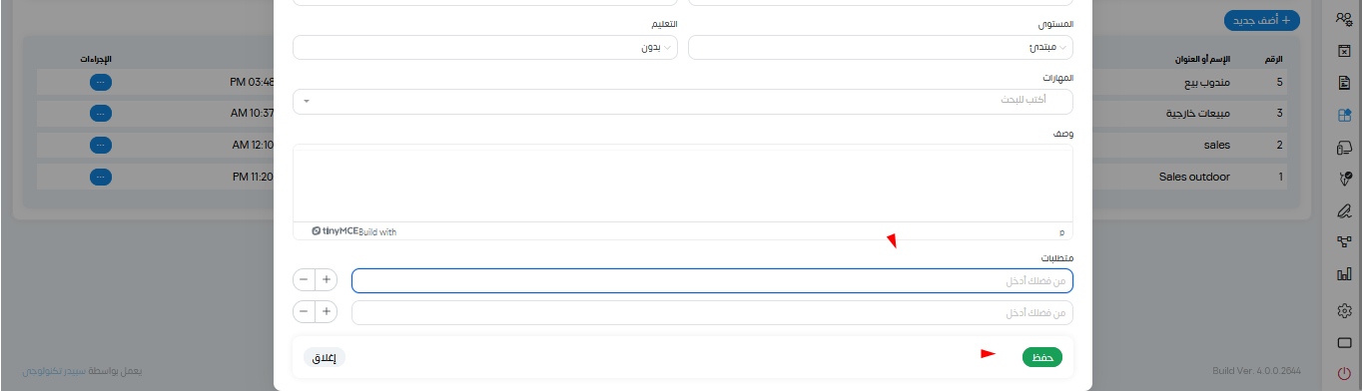
Task: Open the settings gear in sidebar
Action: (1344, 310)
